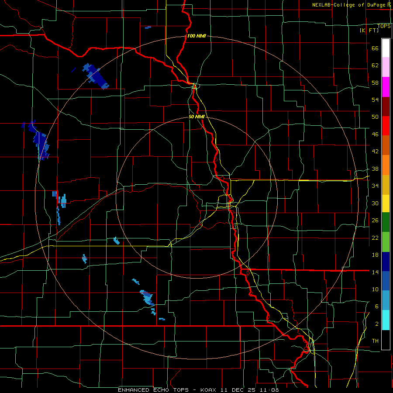393x393 pixels.
Task: Click the "30" value on the scale
Action: 375,203
